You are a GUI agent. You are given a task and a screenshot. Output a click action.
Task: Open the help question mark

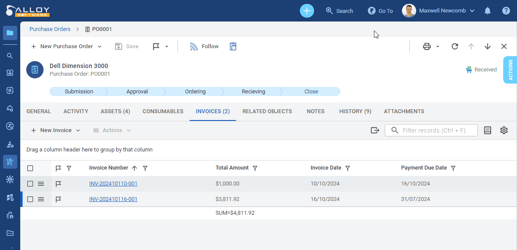coord(506,11)
